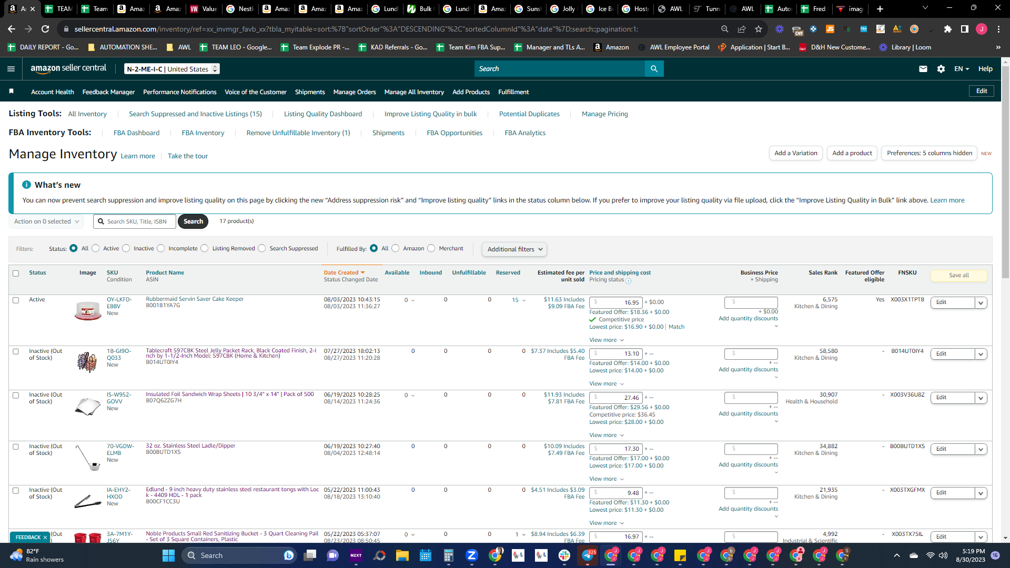Viewport: 1010px width, 568px height.
Task: Select the Inactive status radio button
Action: 126,248
